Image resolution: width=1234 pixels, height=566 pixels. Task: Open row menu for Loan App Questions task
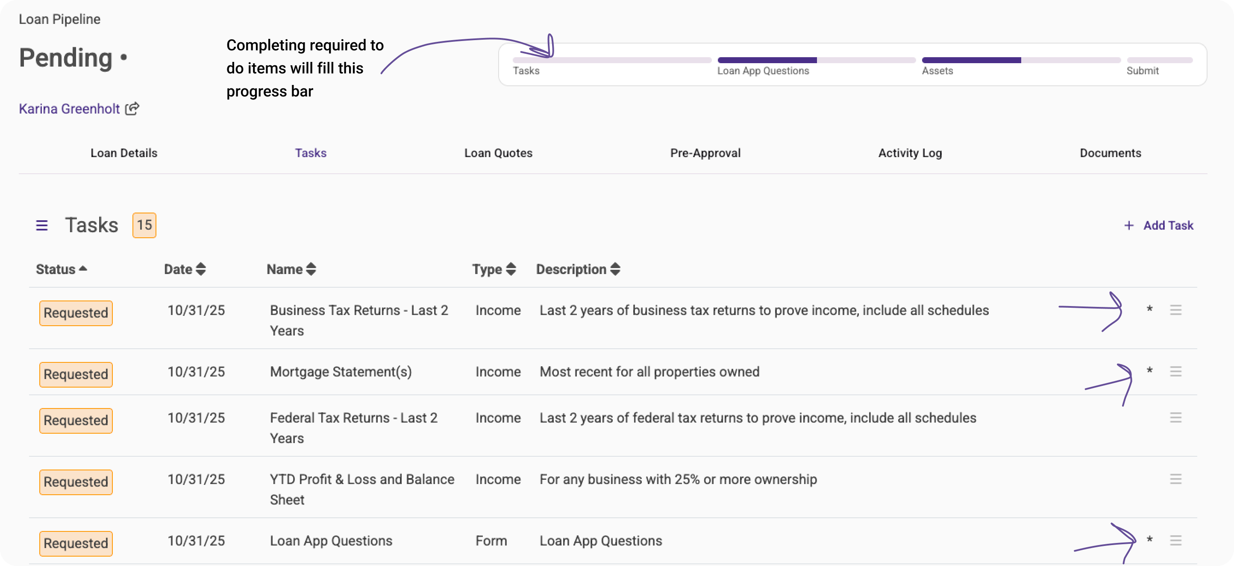[1175, 541]
